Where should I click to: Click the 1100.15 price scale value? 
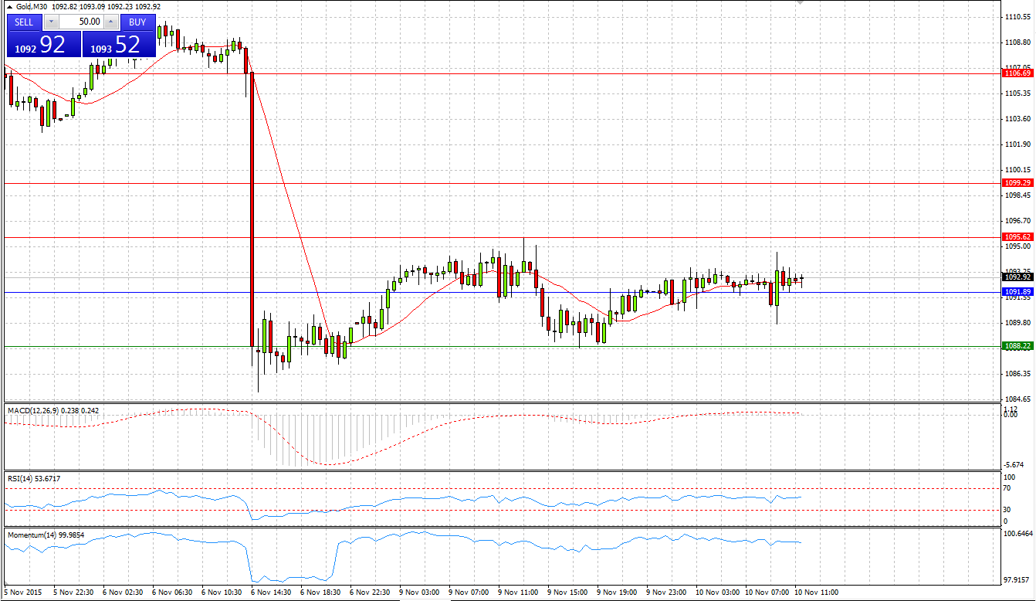point(1019,170)
